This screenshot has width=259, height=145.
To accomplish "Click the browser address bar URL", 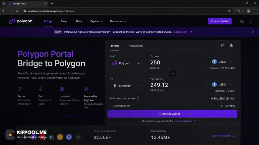I will (x=51, y=11).
